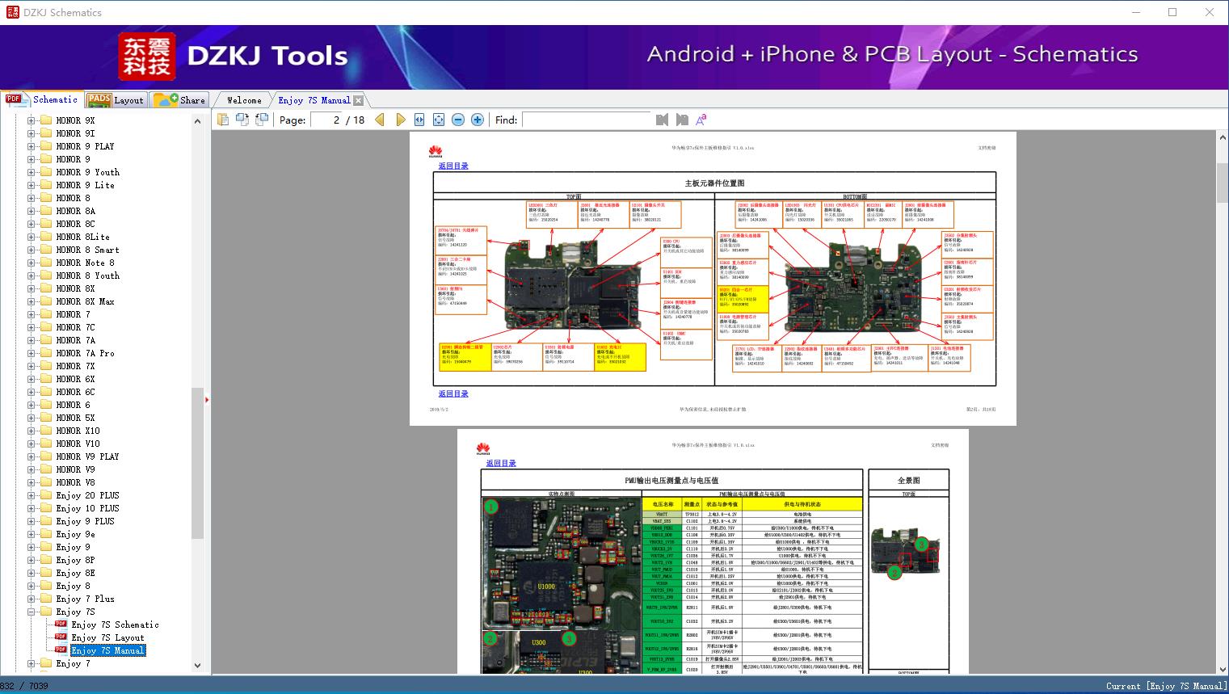1229x694 pixels.
Task: Fit the whole page in view
Action: pyautogui.click(x=439, y=120)
